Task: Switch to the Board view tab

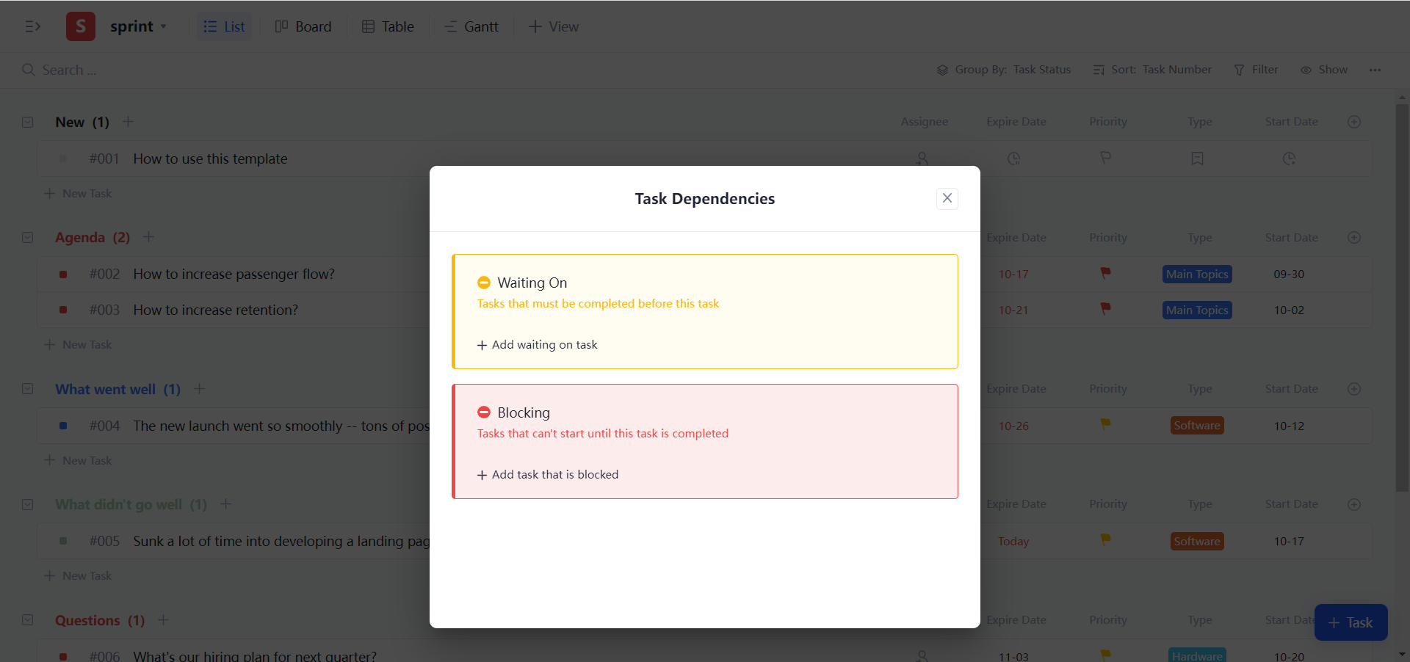Action: click(303, 26)
